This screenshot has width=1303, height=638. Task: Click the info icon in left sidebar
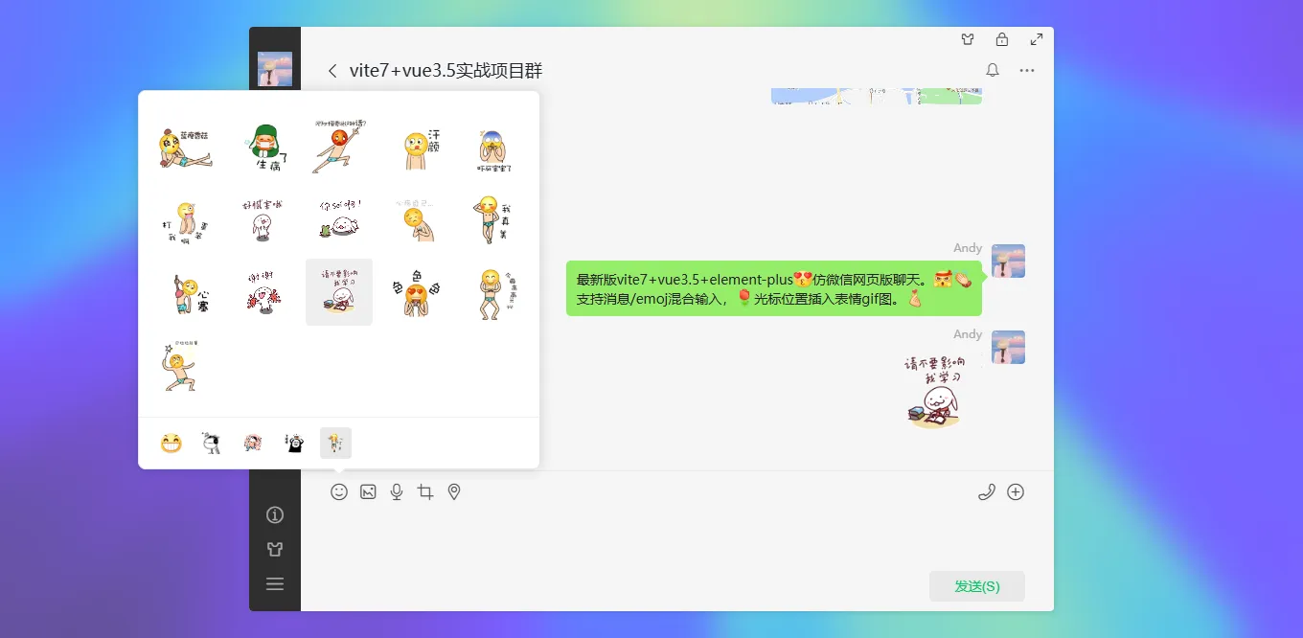point(275,515)
